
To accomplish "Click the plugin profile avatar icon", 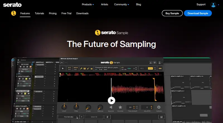I will tap(159, 63).
